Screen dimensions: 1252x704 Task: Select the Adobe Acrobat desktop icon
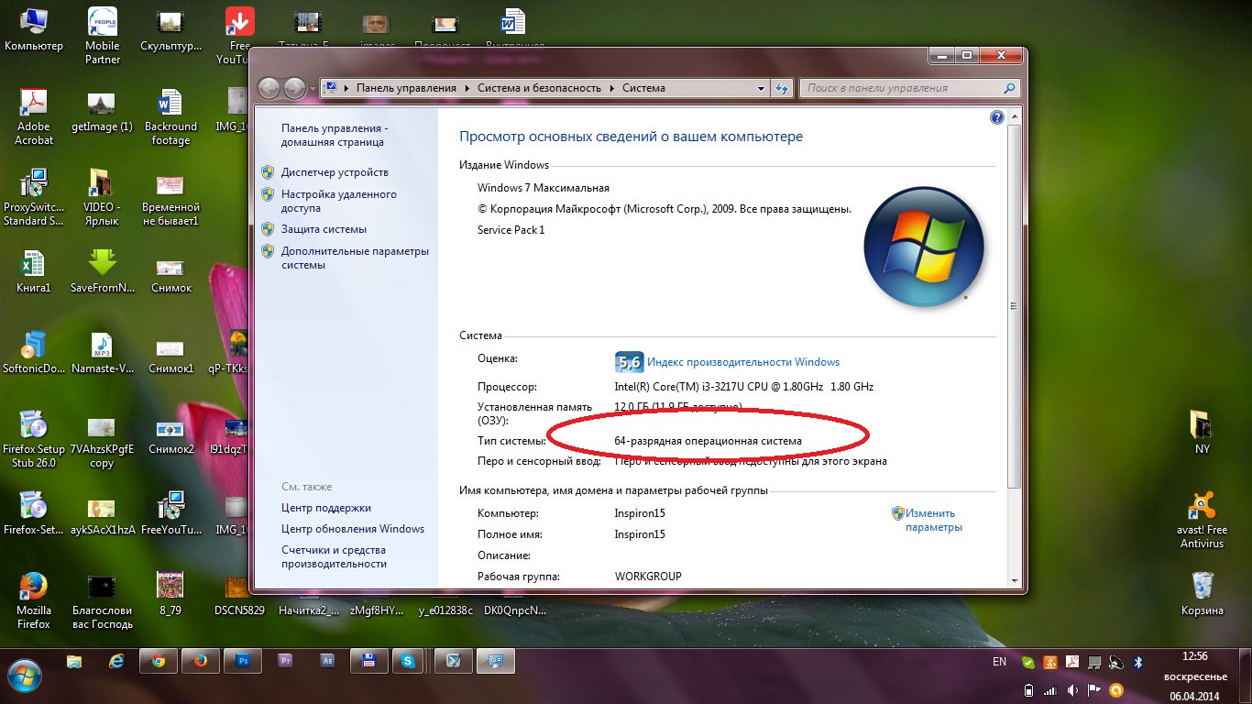click(x=34, y=115)
